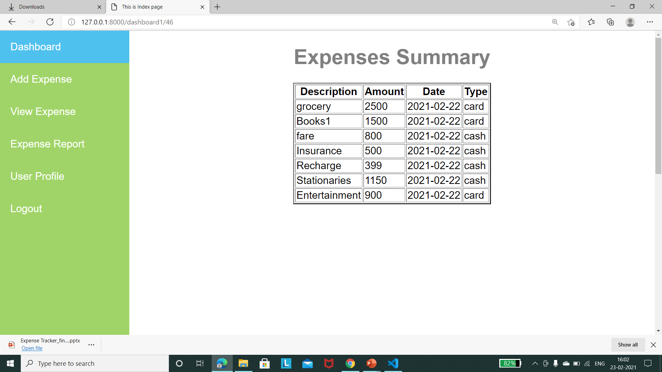Open a new browser tab
The image size is (662, 372).
coord(217,7)
